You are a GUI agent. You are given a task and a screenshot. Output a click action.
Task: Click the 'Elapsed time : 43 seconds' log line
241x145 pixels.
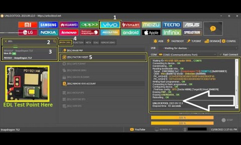point(167,106)
